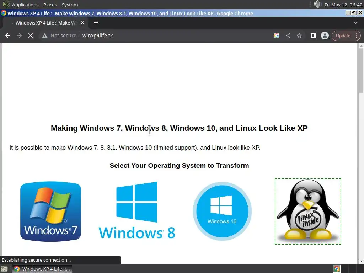Click the volume speaker icon
Viewport: 364px width, 273px height.
click(x=317, y=4)
